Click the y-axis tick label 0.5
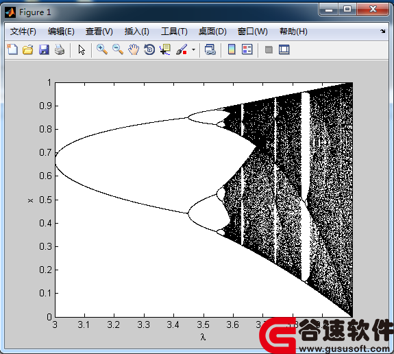This screenshot has height=354, width=394. (45, 200)
